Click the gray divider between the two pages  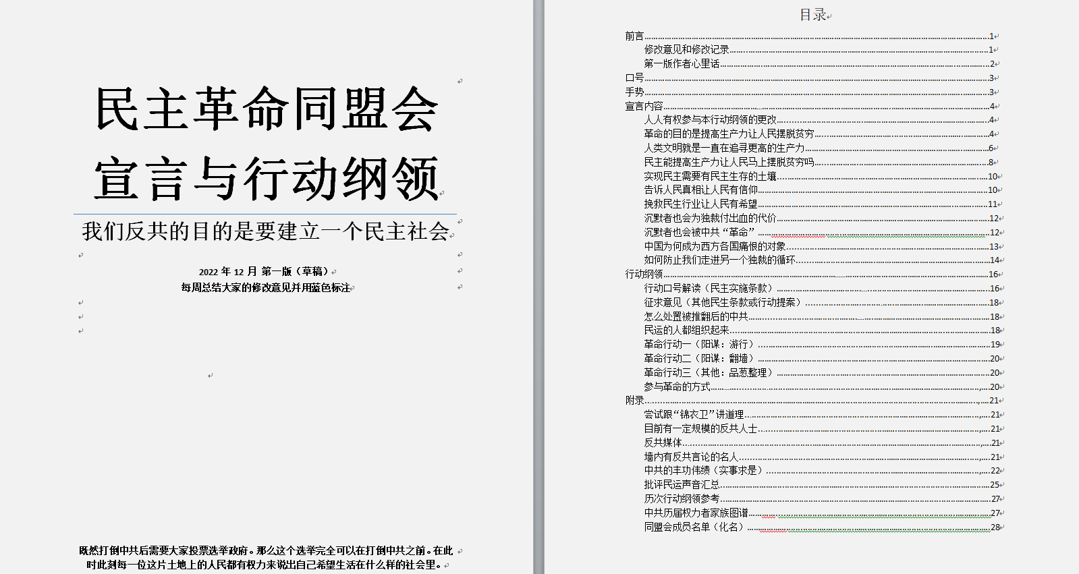coord(538,287)
